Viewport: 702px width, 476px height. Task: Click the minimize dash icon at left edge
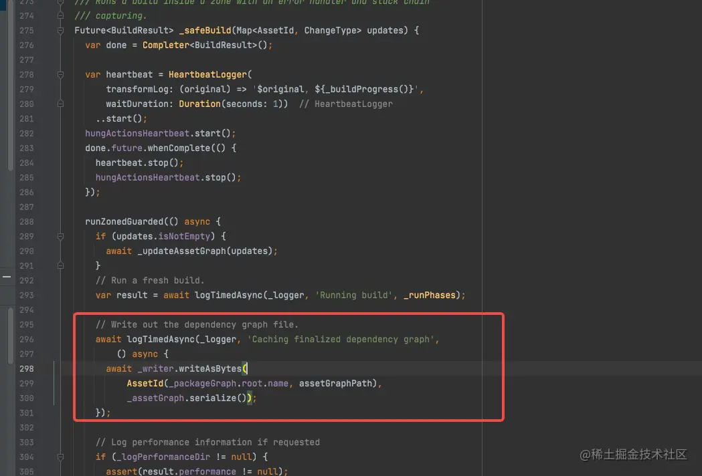7,277
